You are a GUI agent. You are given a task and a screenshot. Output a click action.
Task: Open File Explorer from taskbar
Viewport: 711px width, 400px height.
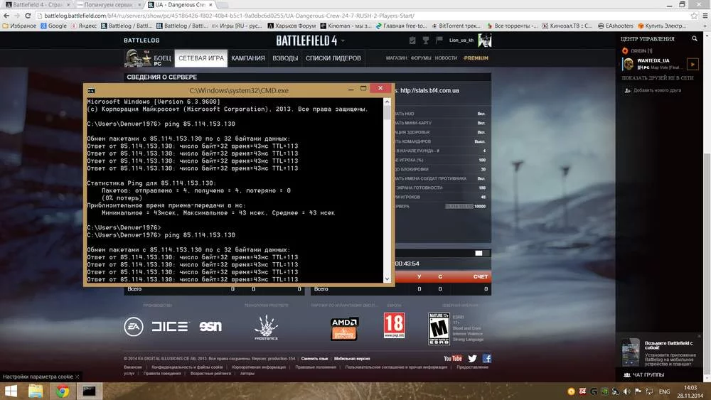pyautogui.click(x=36, y=391)
